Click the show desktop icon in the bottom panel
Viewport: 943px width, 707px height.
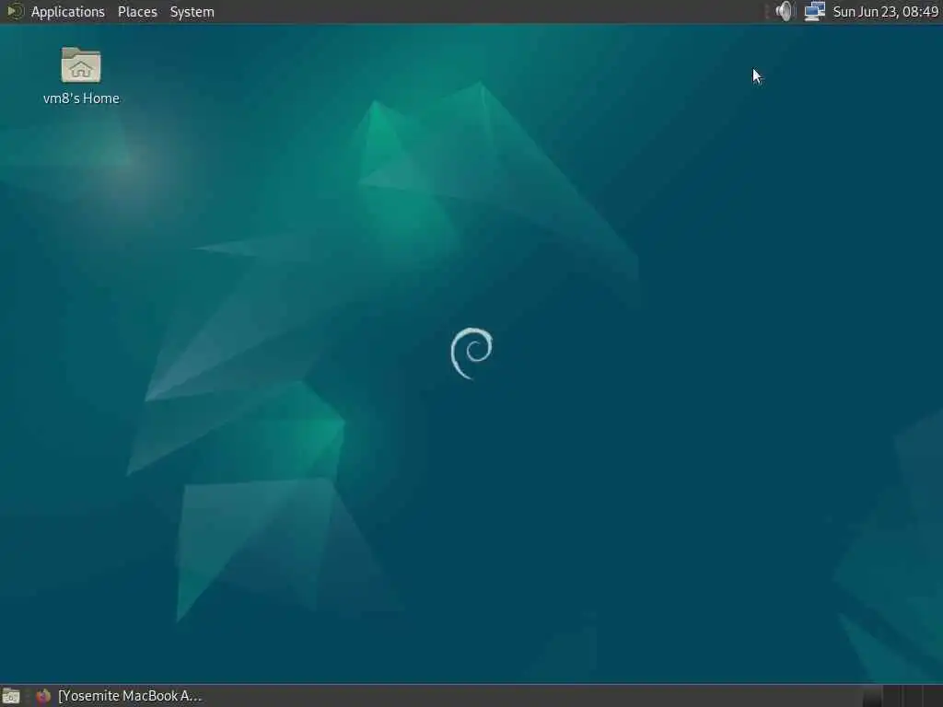(x=11, y=696)
